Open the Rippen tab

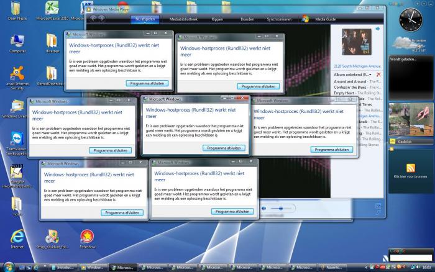pyautogui.click(x=217, y=19)
